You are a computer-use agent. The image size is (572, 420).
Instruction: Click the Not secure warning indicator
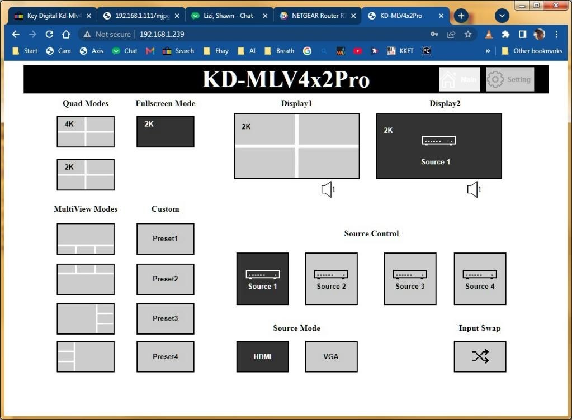[107, 34]
